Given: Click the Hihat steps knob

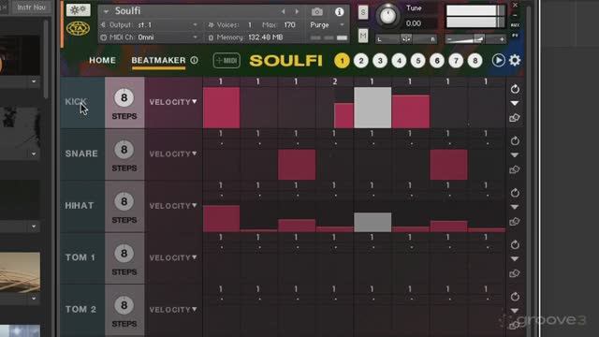Looking at the screenshot, I should [124, 201].
